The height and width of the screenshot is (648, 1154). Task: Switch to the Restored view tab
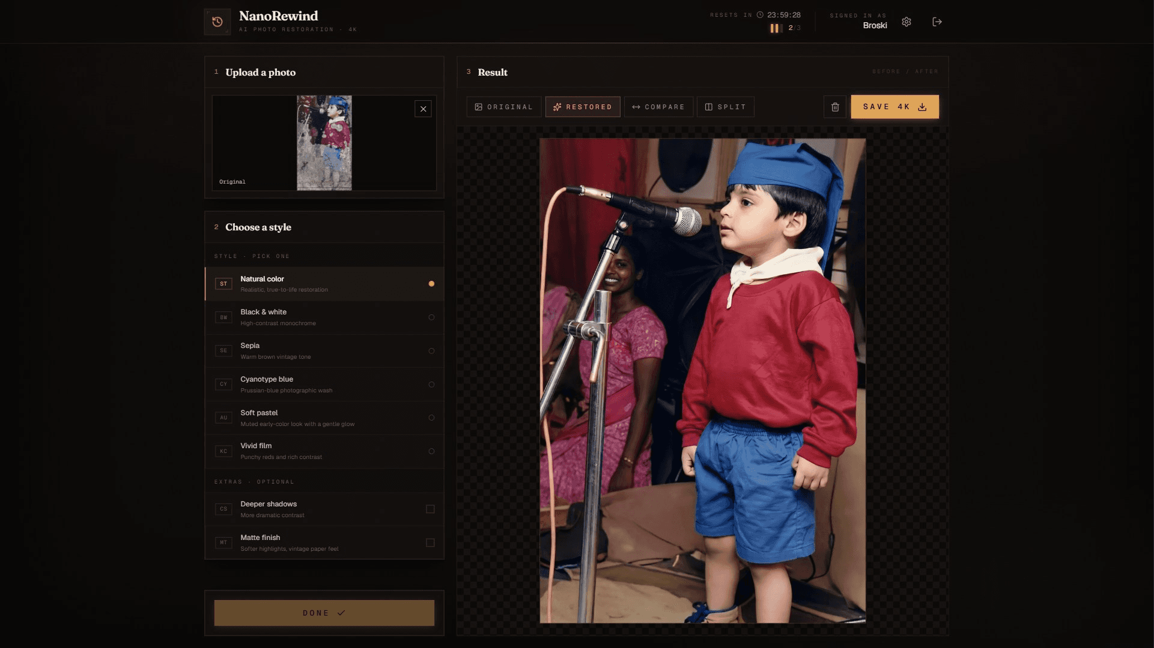click(x=583, y=107)
